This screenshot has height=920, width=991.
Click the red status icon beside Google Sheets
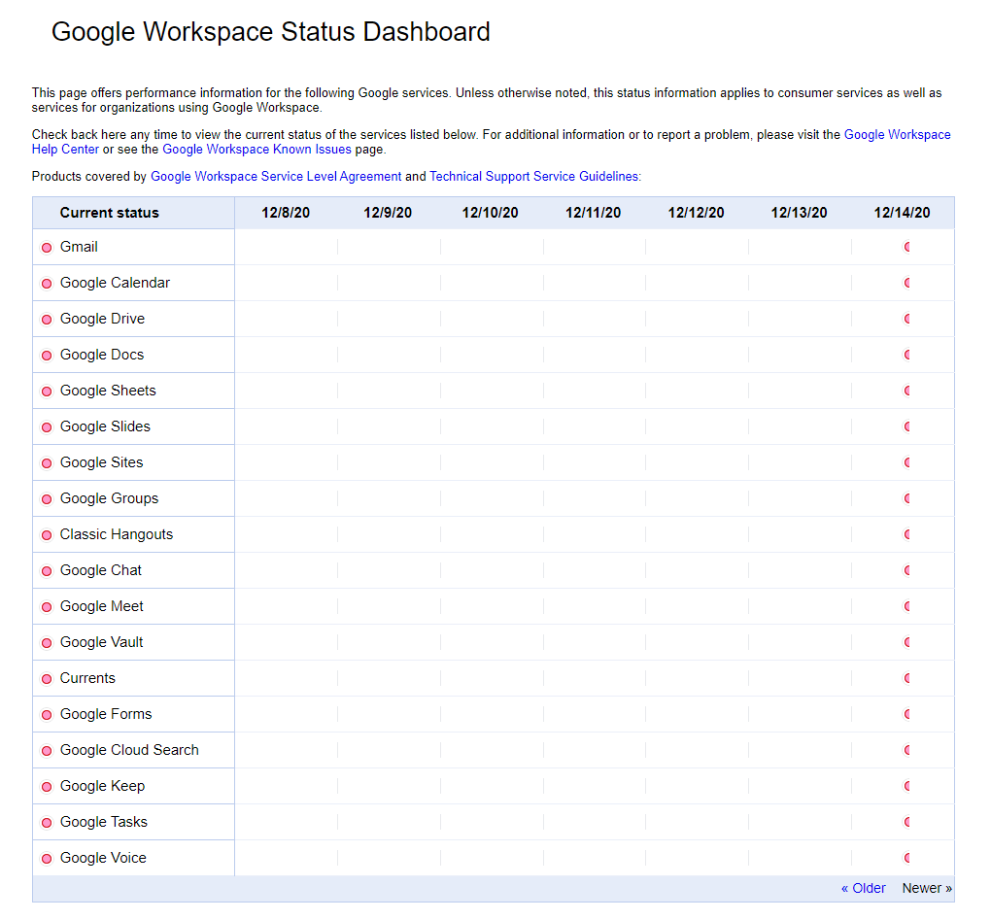[x=47, y=392]
